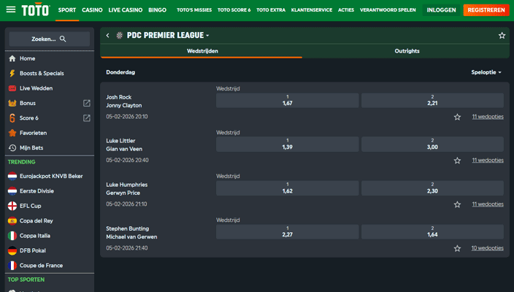Click the England flag for EFL Cup
The height and width of the screenshot is (292, 514).
tap(12, 206)
